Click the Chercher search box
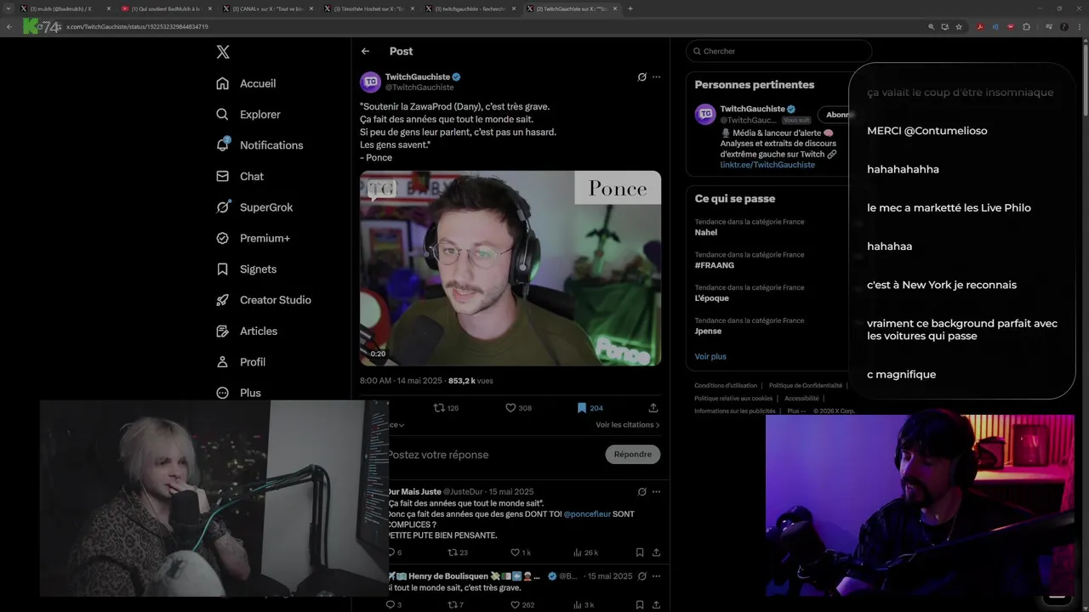The height and width of the screenshot is (612, 1089). 778,51
